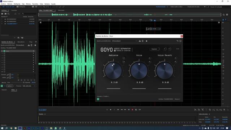The width and height of the screenshot is (231, 130).
Task: Switch to the Mezclador tab
Action: click(61, 10)
